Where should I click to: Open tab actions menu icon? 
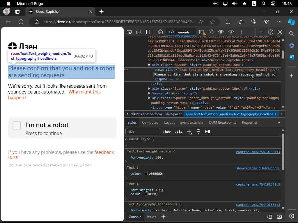click(17, 12)
